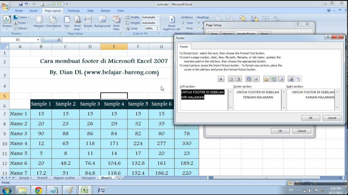The width and height of the screenshot is (348, 195).
Task: Click the Background button in ribbon
Action: click(102, 22)
